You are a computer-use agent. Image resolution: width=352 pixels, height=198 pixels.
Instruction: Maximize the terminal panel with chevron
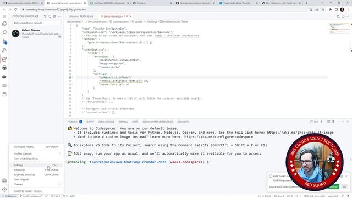point(343,122)
